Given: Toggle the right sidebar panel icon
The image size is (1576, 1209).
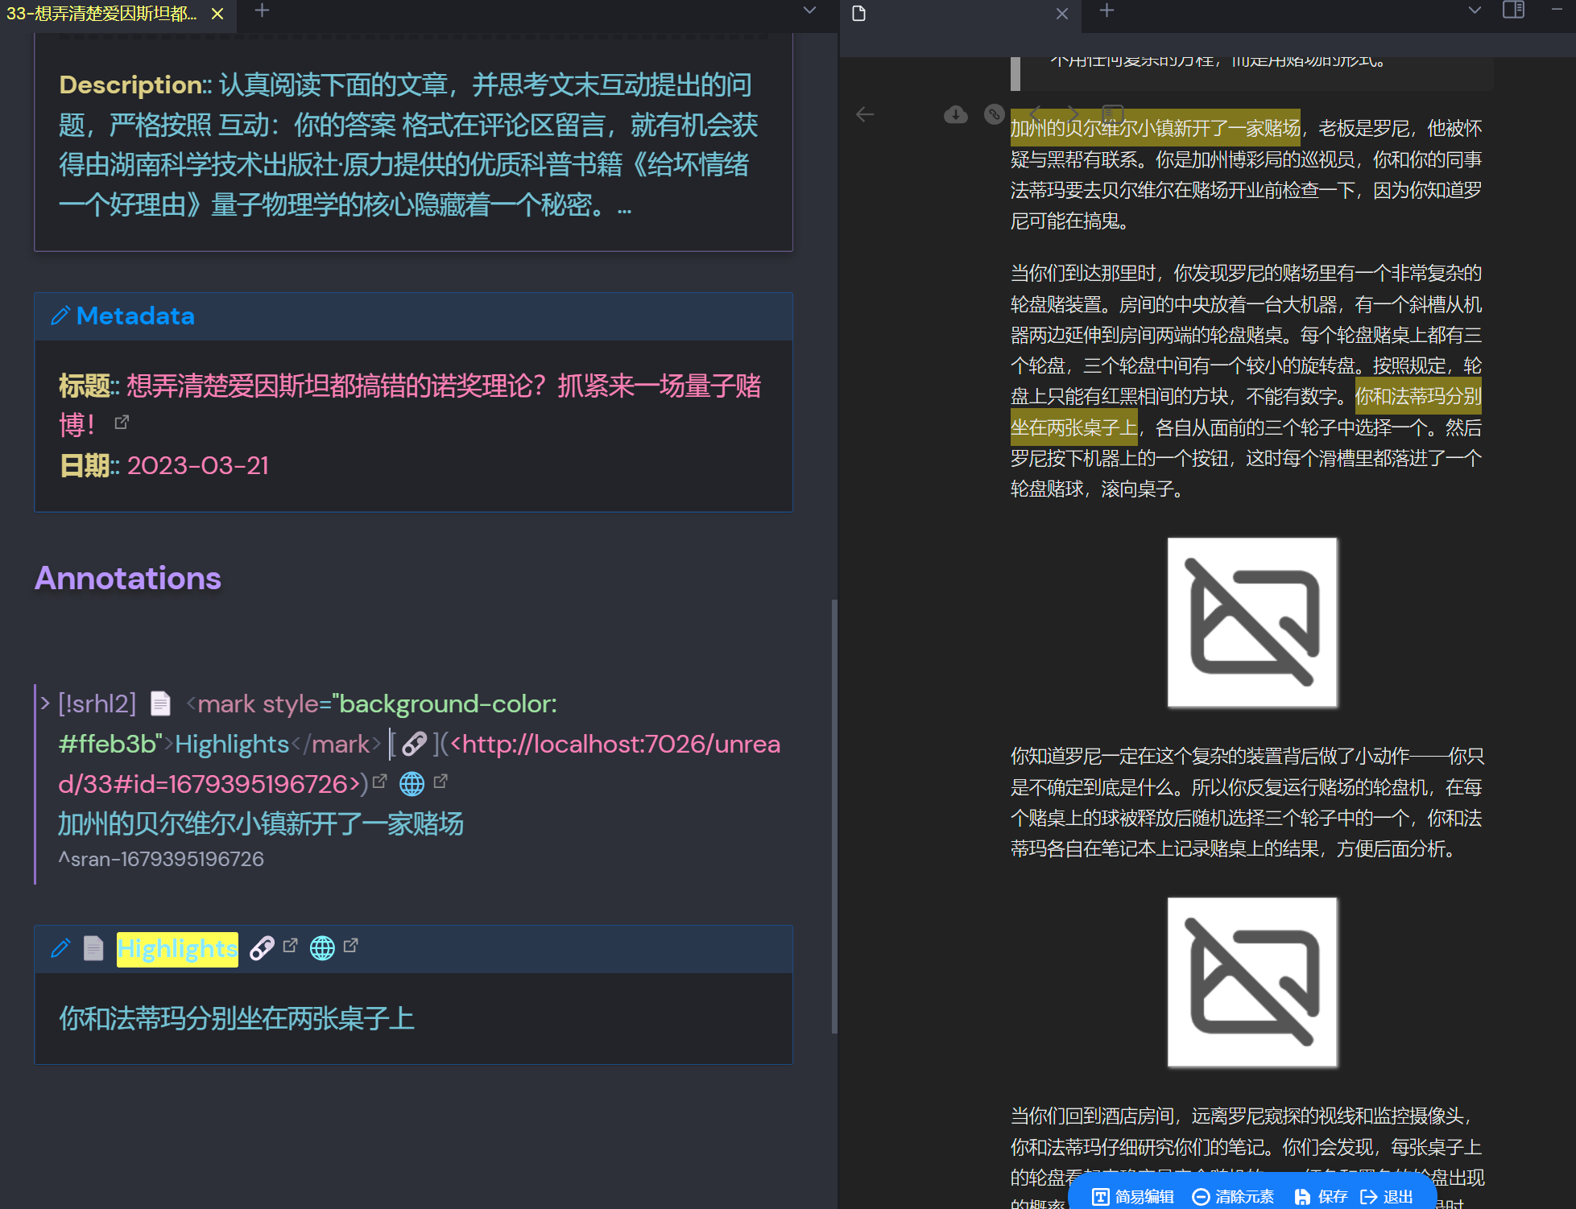Looking at the screenshot, I should tap(1514, 10).
